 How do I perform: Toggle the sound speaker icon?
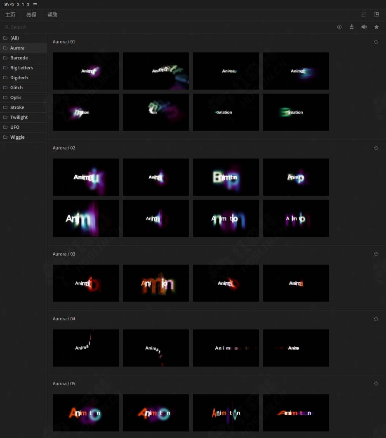click(x=364, y=27)
